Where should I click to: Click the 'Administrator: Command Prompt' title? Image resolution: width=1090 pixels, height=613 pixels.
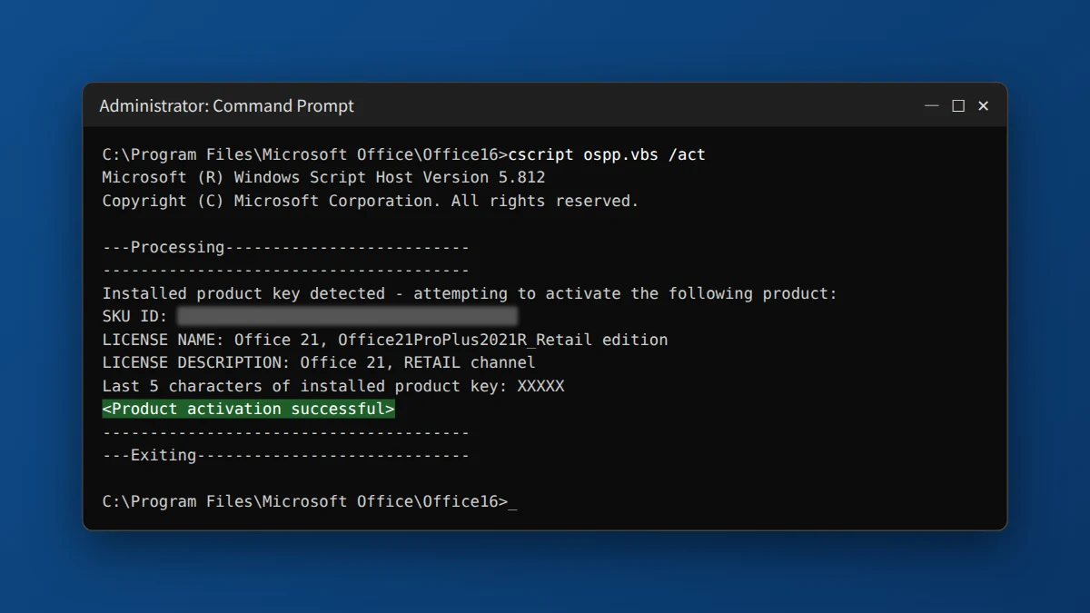pos(226,106)
